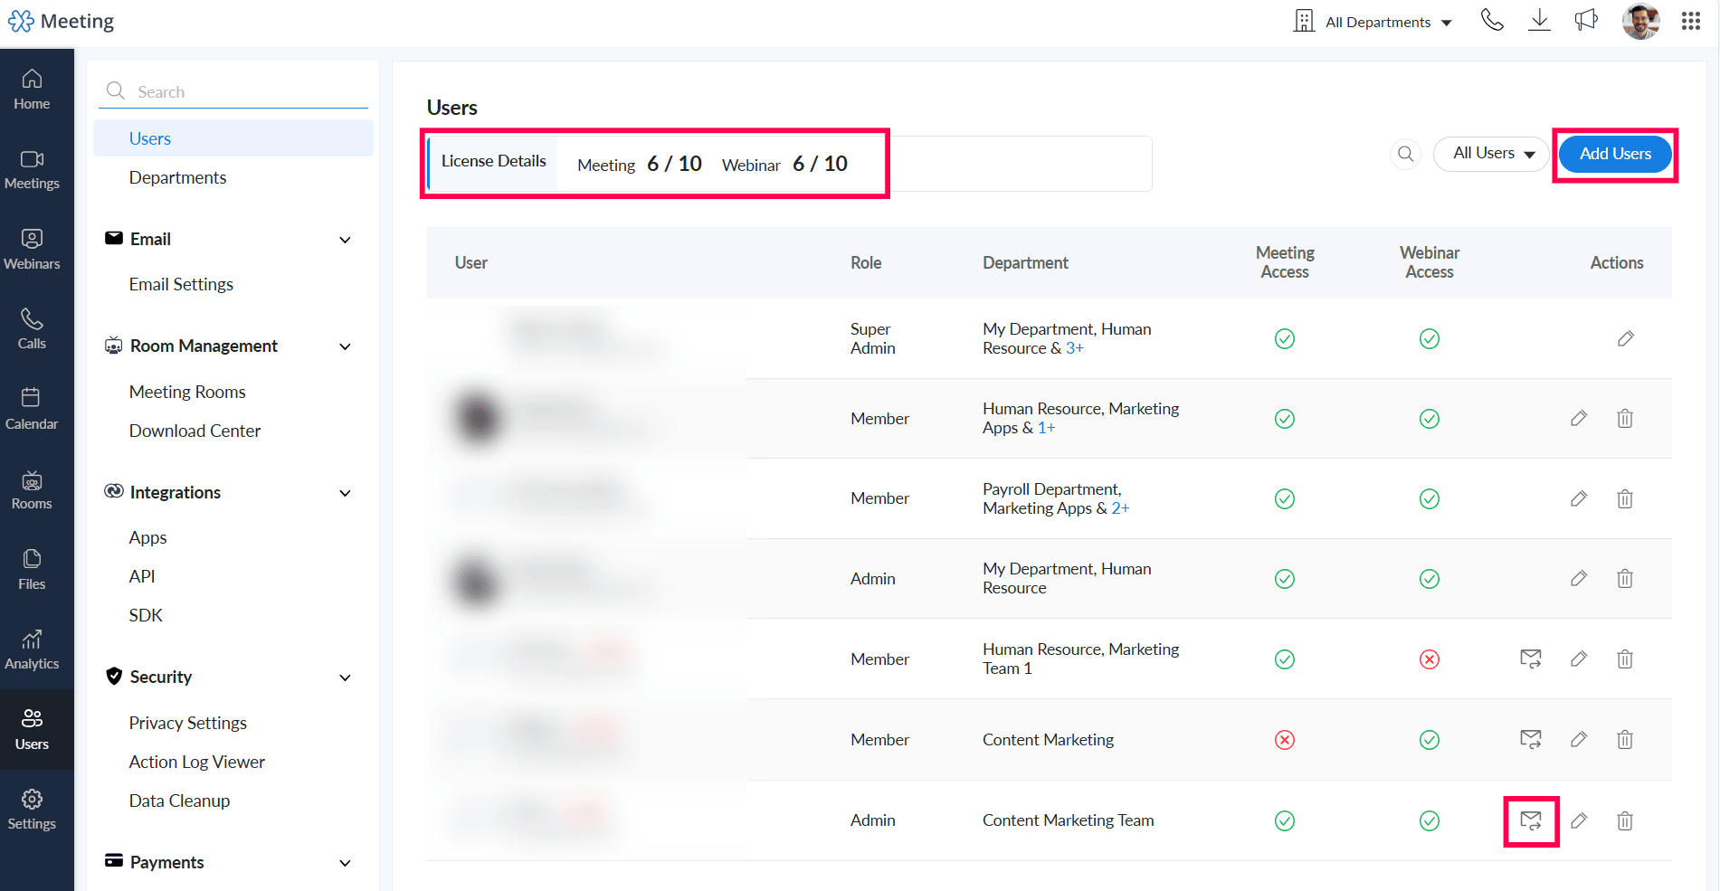The height and width of the screenshot is (891, 1720).
Task: Toggle red Webinar Access for Marketing Team 1 member
Action: tap(1429, 659)
